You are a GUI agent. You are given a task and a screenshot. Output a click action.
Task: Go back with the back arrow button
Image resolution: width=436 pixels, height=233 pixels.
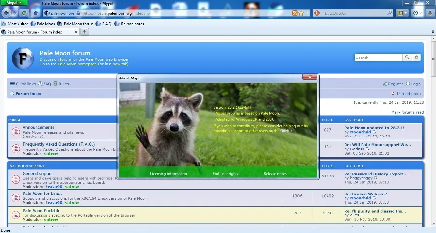7,13
